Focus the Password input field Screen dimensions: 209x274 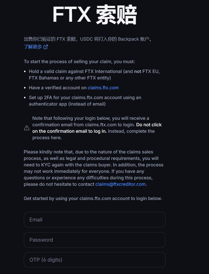click(95, 240)
